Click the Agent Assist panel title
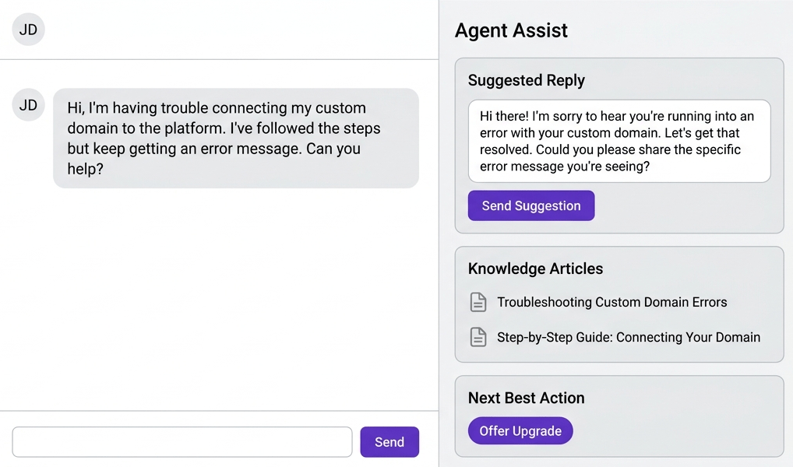 coord(511,30)
